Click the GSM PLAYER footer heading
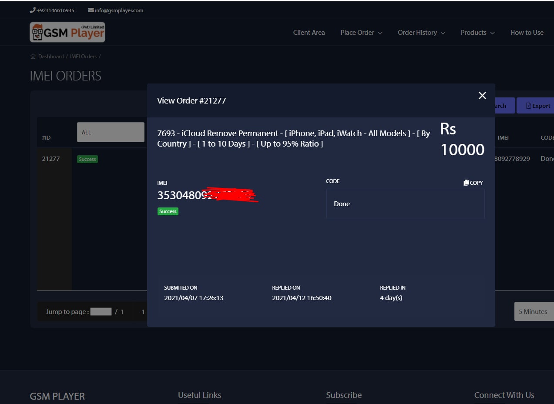This screenshot has height=404, width=554. (57, 396)
